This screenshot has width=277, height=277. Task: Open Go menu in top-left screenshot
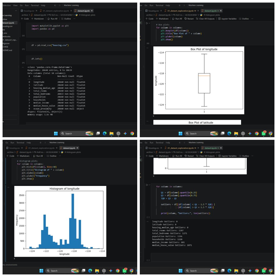pos(21,5)
